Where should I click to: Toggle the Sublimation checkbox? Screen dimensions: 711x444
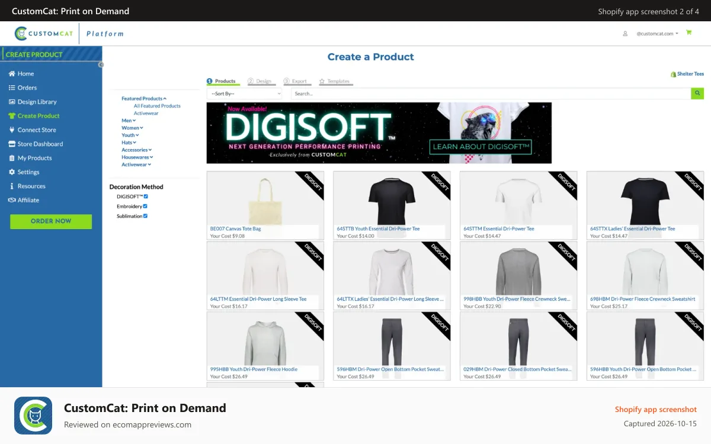(145, 216)
